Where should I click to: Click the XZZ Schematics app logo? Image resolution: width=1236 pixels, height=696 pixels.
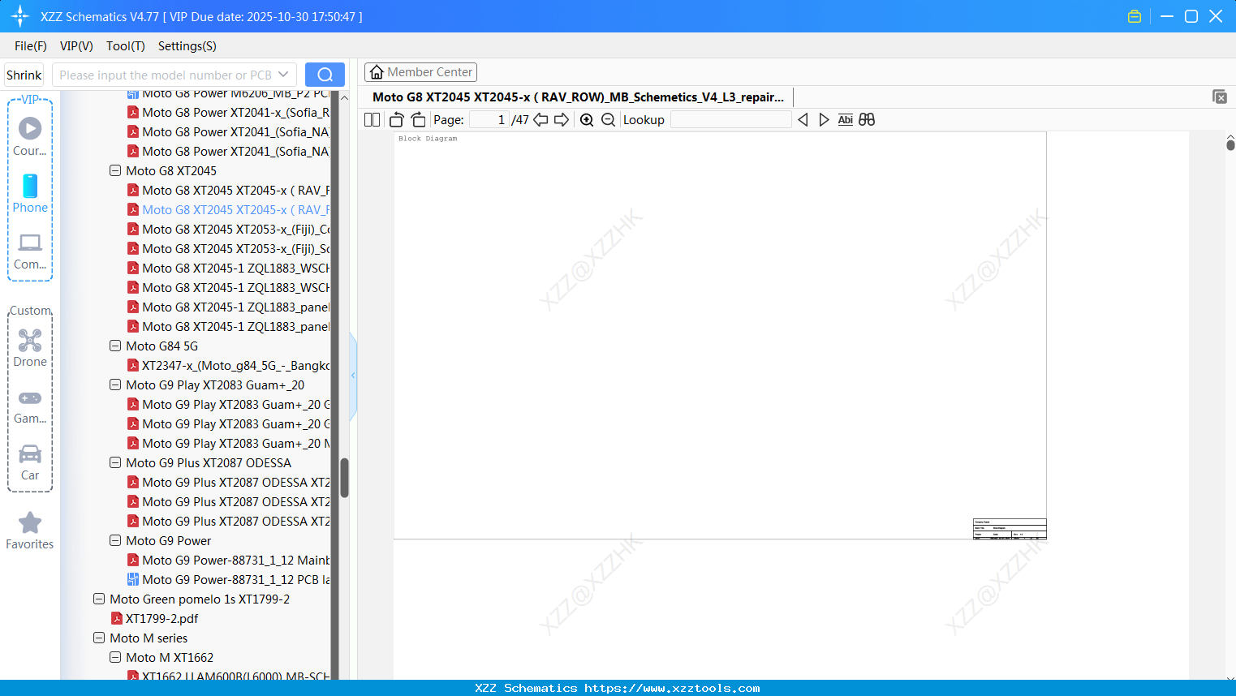click(20, 16)
